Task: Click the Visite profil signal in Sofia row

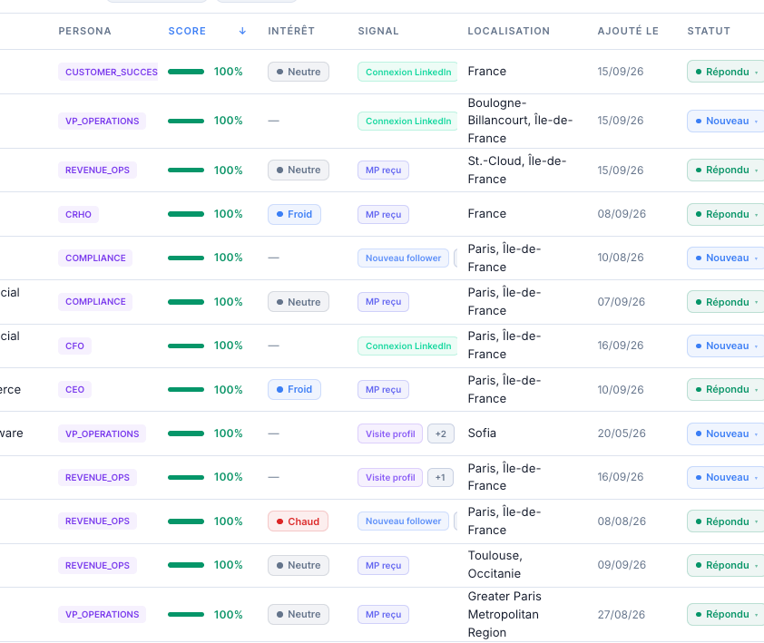Action: click(x=390, y=434)
